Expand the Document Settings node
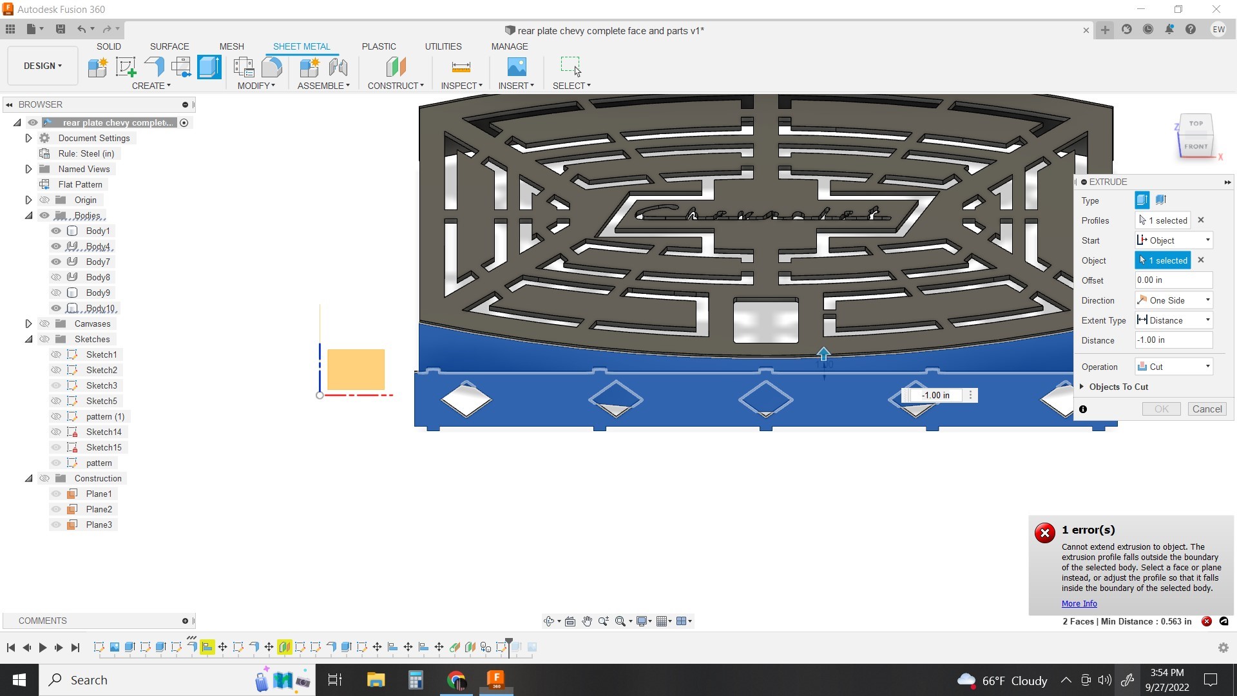 (28, 138)
